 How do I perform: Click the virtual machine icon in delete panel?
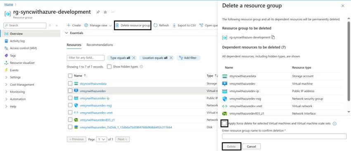225,84
